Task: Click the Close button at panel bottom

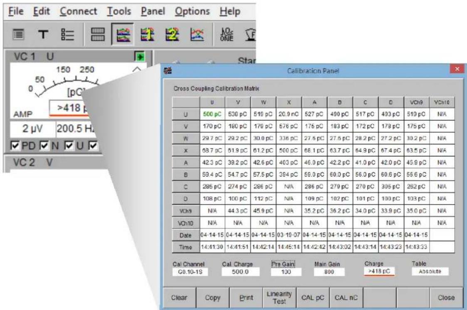Action: (446, 298)
